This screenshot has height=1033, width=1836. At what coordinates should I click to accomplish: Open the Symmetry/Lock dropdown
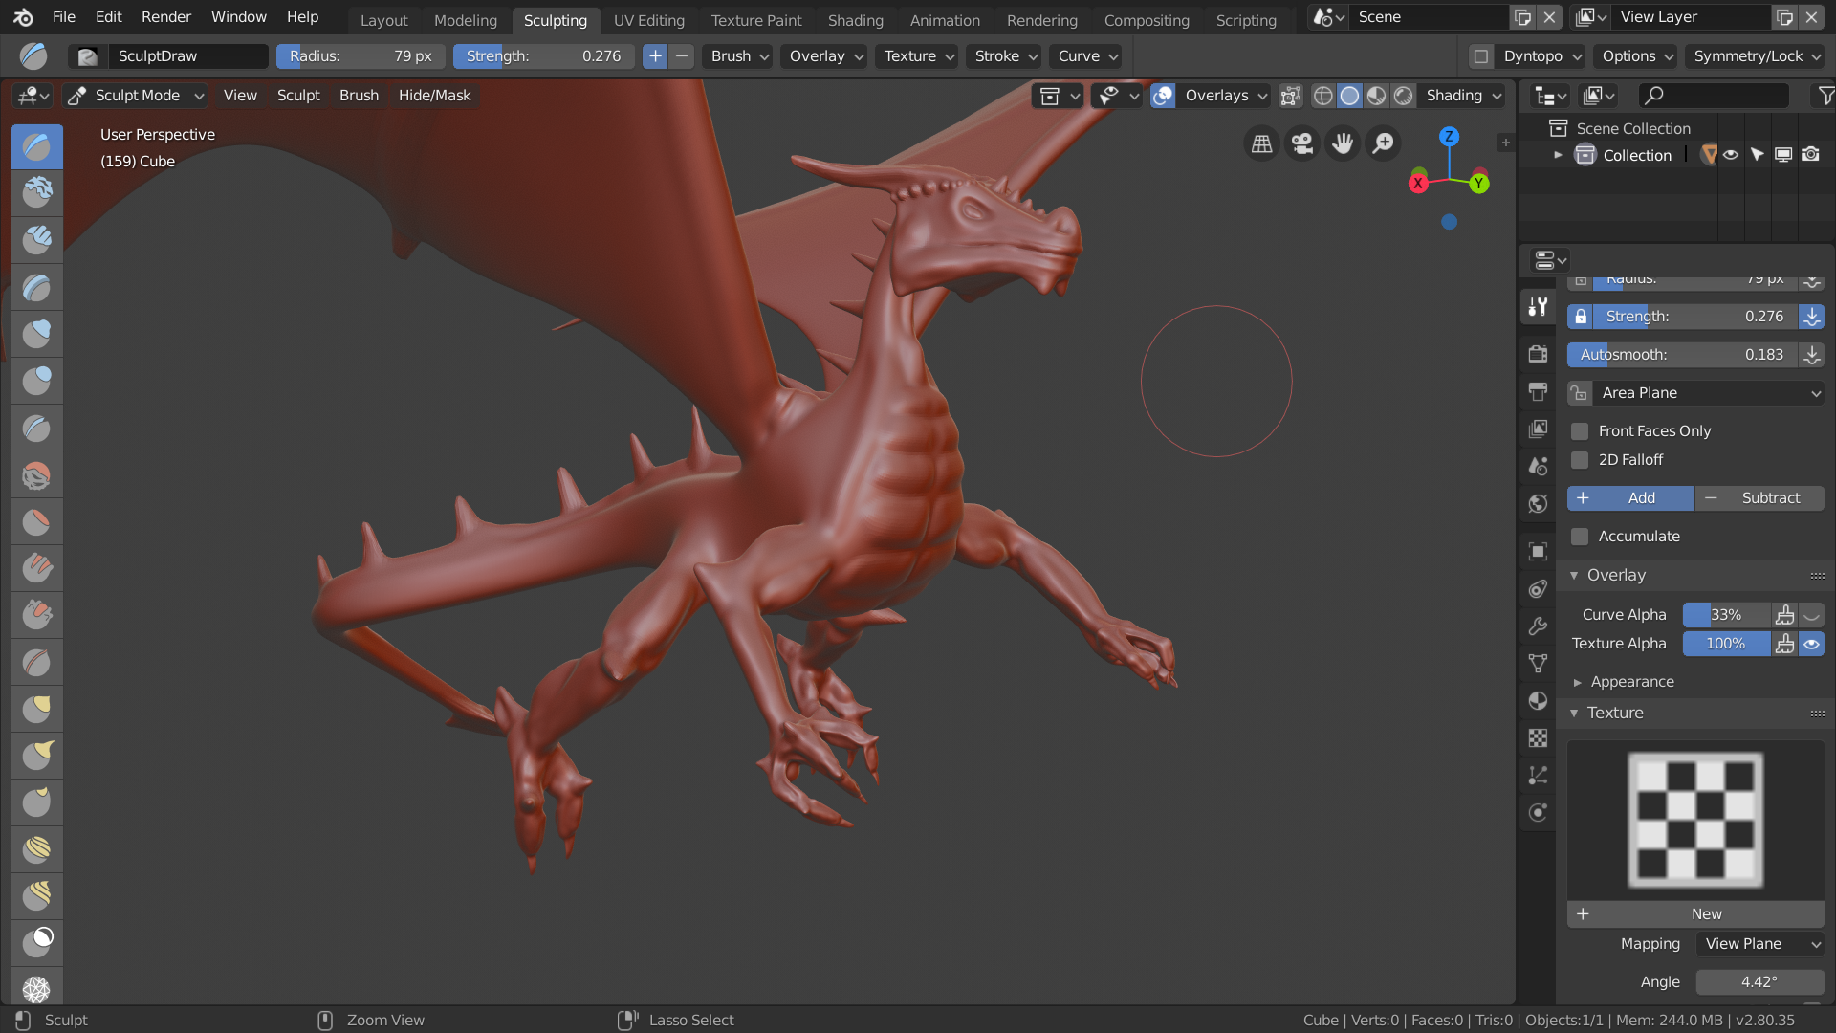(x=1757, y=56)
